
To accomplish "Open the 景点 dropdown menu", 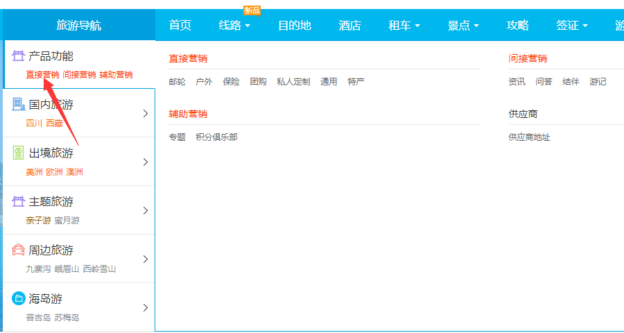I will 463,26.
